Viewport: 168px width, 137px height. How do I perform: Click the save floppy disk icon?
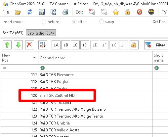42,12
